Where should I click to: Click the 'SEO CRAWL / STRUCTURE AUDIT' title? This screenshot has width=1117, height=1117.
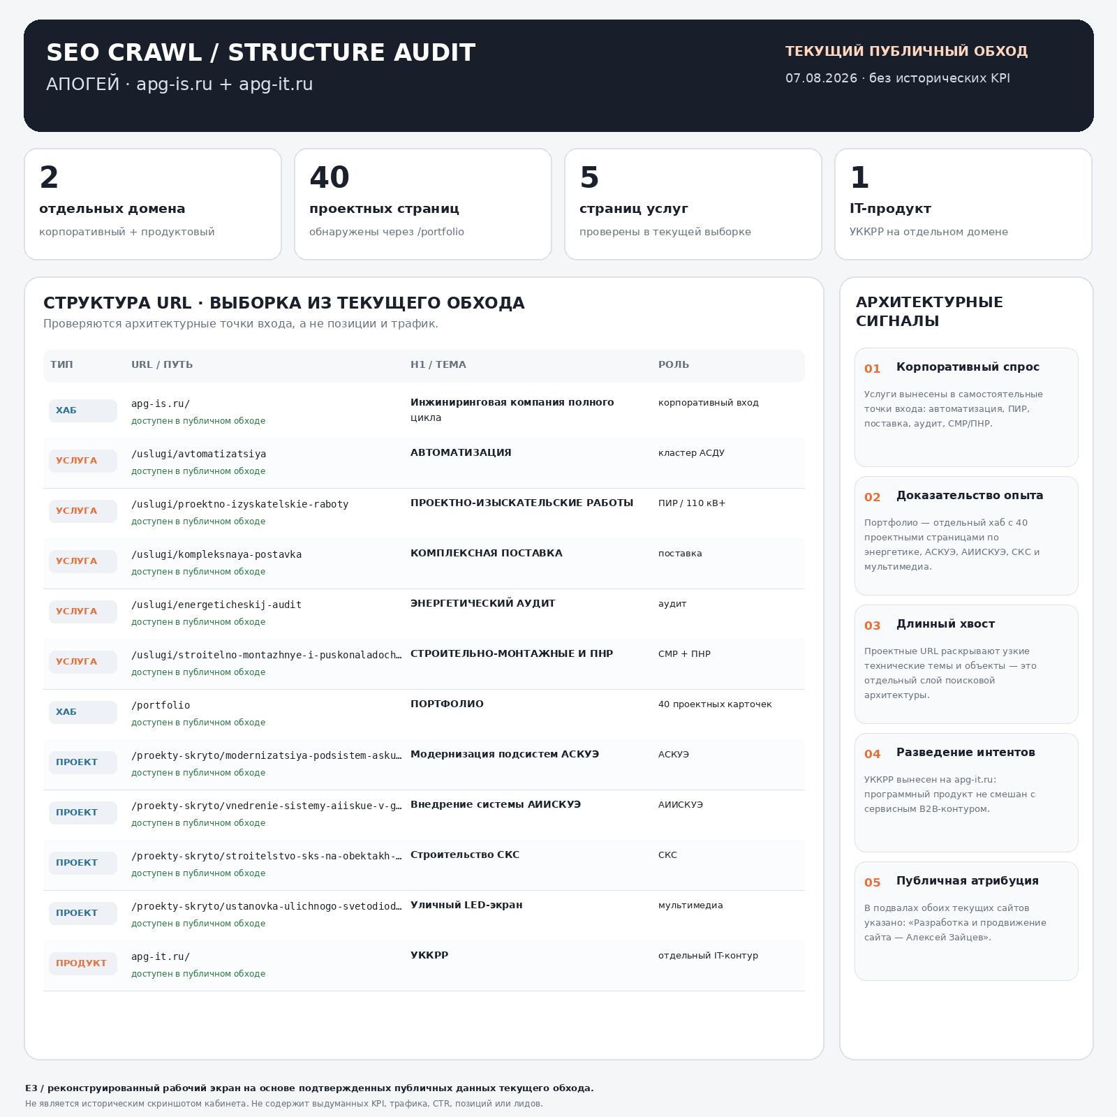(x=260, y=52)
